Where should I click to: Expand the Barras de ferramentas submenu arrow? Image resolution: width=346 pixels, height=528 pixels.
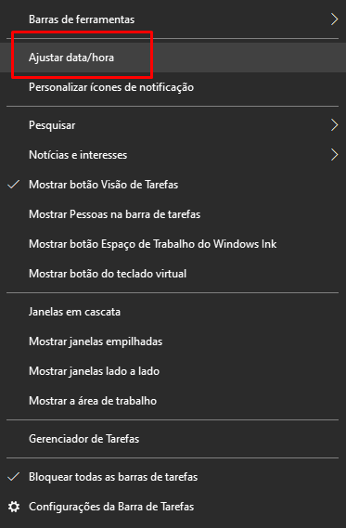coord(334,19)
